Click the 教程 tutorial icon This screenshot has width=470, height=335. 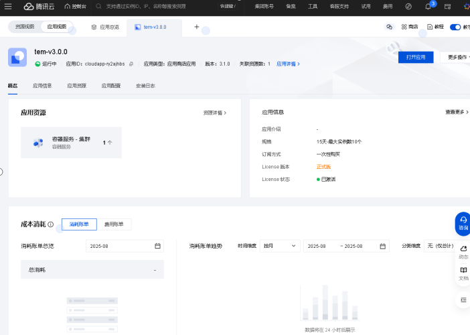pos(430,27)
